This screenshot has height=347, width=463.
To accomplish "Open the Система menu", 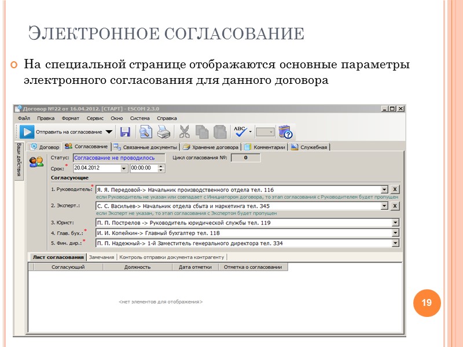I will [x=140, y=118].
